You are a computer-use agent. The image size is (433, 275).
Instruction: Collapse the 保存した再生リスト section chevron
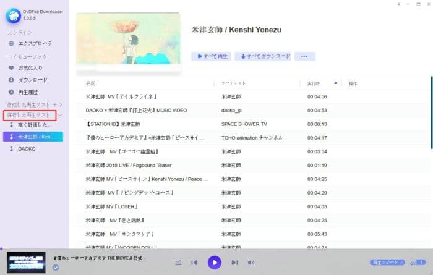pyautogui.click(x=61, y=115)
